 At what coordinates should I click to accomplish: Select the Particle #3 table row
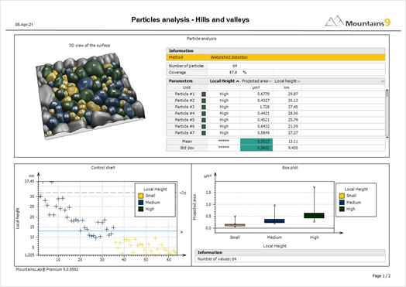(276, 107)
